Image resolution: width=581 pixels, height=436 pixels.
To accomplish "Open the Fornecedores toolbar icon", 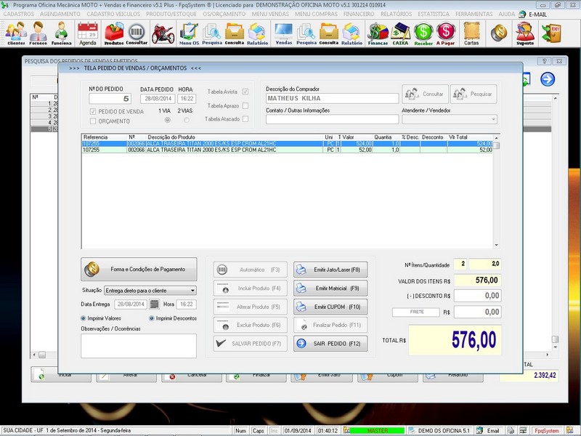I will point(38,33).
